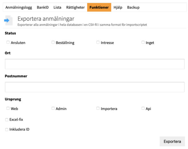Enable the Ansluten status checkbox
Image resolution: width=188 pixels, height=149 pixels.
pos(8,42)
